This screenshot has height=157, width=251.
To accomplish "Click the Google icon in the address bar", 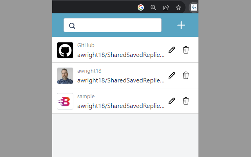I will [141, 7].
